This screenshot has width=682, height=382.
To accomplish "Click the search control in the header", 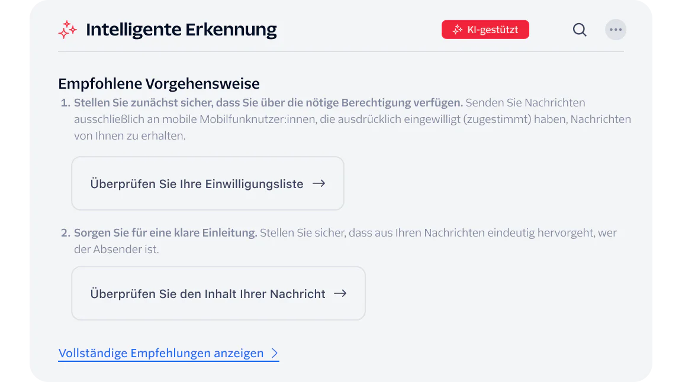I will [579, 30].
